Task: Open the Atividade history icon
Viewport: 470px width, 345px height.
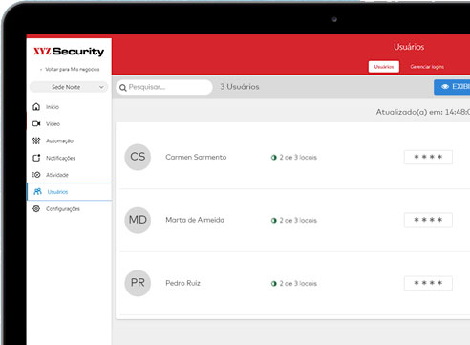Action: tap(36, 175)
